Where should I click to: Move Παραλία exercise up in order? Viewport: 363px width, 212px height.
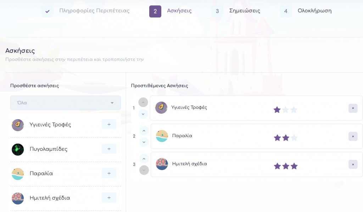[x=144, y=131]
